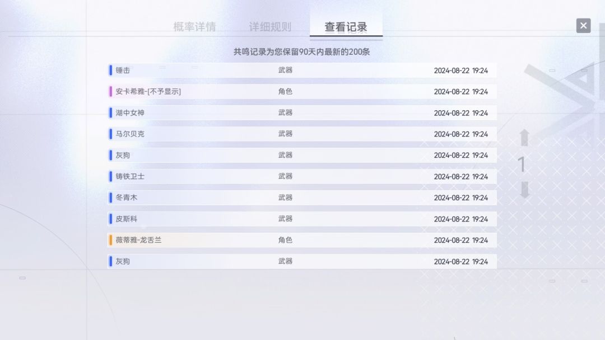
Task: Close the records panel with X
Action: point(583,26)
